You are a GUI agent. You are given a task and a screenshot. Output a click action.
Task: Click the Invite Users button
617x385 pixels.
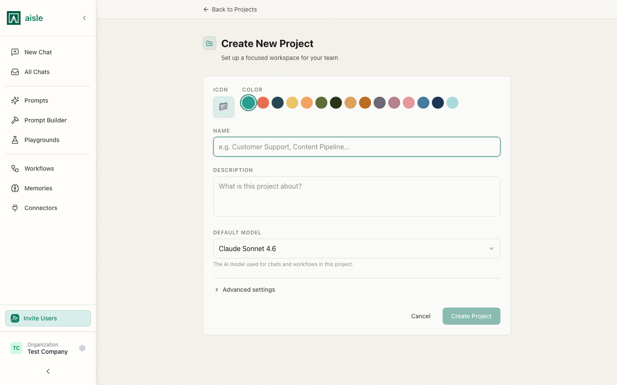(48, 318)
